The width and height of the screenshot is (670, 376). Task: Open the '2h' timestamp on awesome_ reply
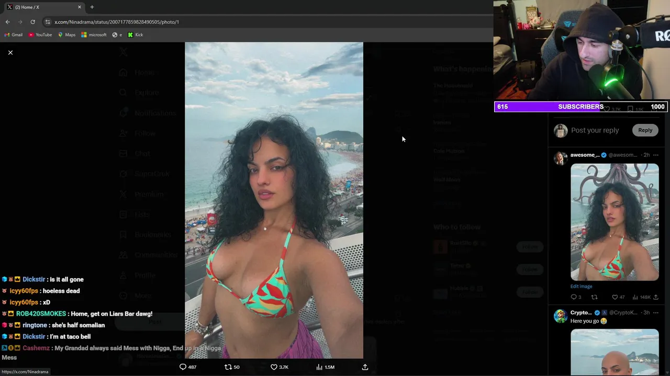pyautogui.click(x=646, y=155)
